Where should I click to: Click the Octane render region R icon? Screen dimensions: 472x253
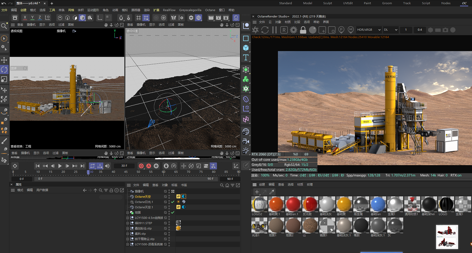click(284, 30)
